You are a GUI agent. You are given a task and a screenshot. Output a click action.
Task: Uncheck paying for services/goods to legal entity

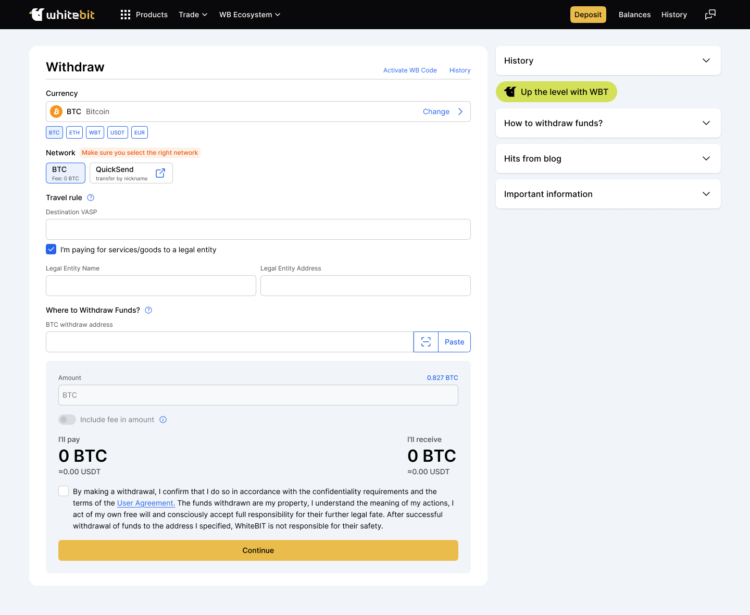[51, 249]
